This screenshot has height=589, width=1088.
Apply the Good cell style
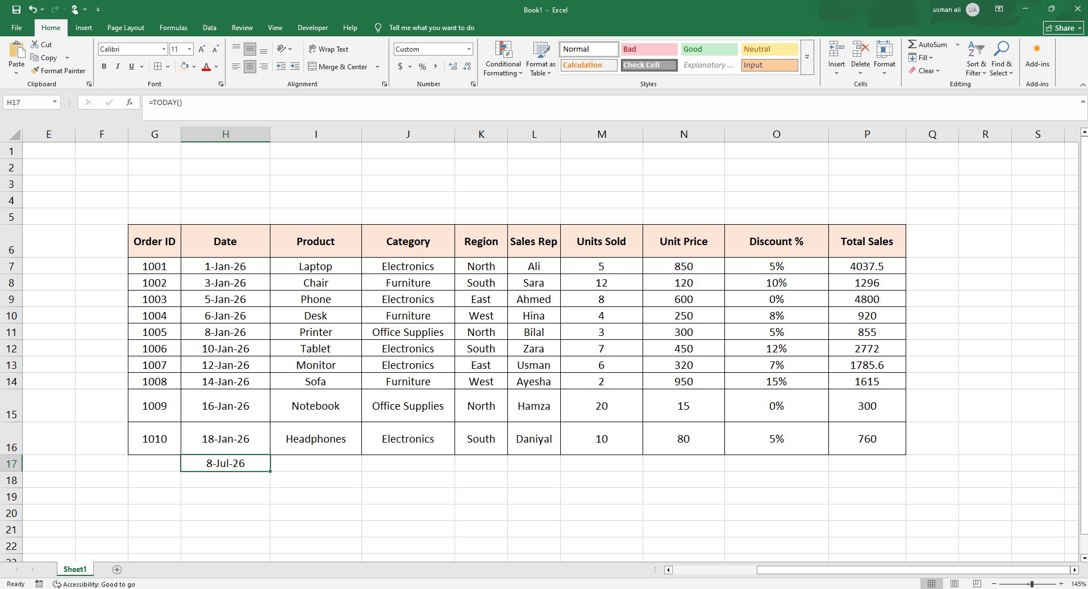click(x=709, y=49)
